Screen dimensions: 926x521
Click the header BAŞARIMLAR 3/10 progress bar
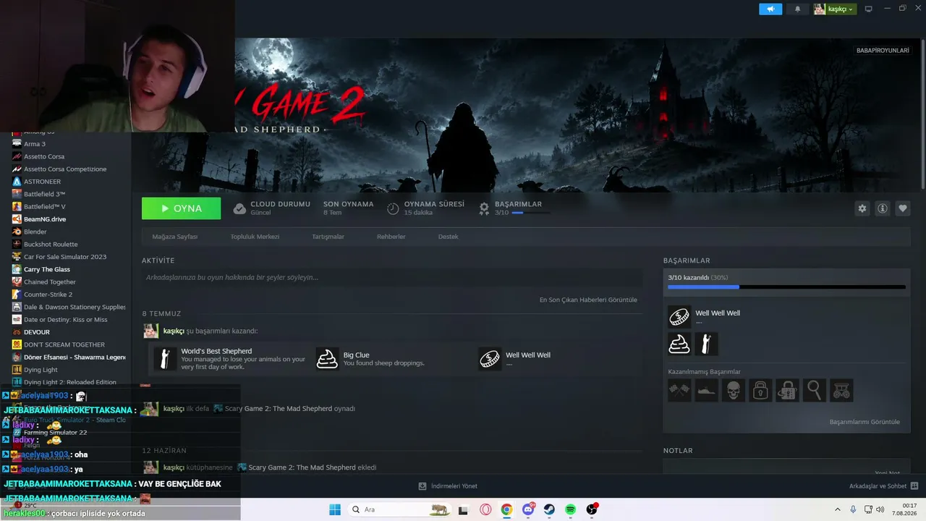click(x=530, y=213)
